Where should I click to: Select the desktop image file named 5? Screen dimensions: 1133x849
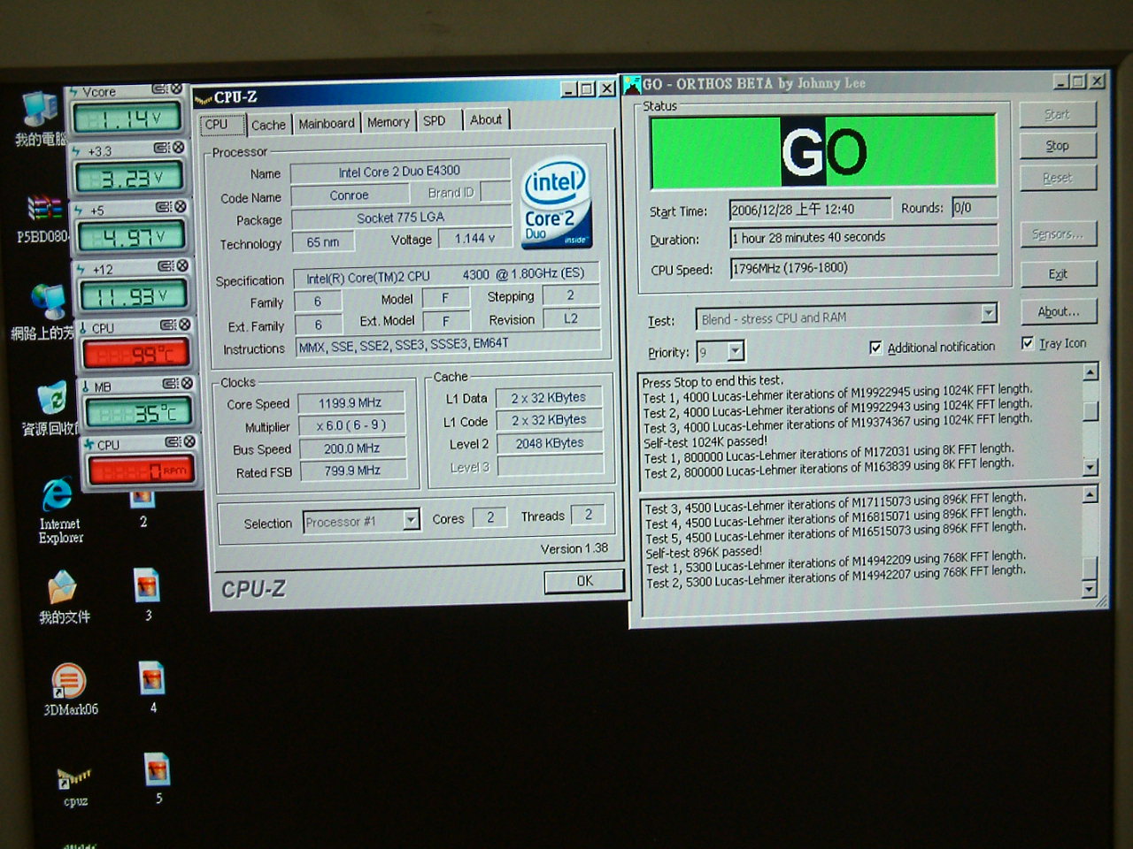pos(157,769)
